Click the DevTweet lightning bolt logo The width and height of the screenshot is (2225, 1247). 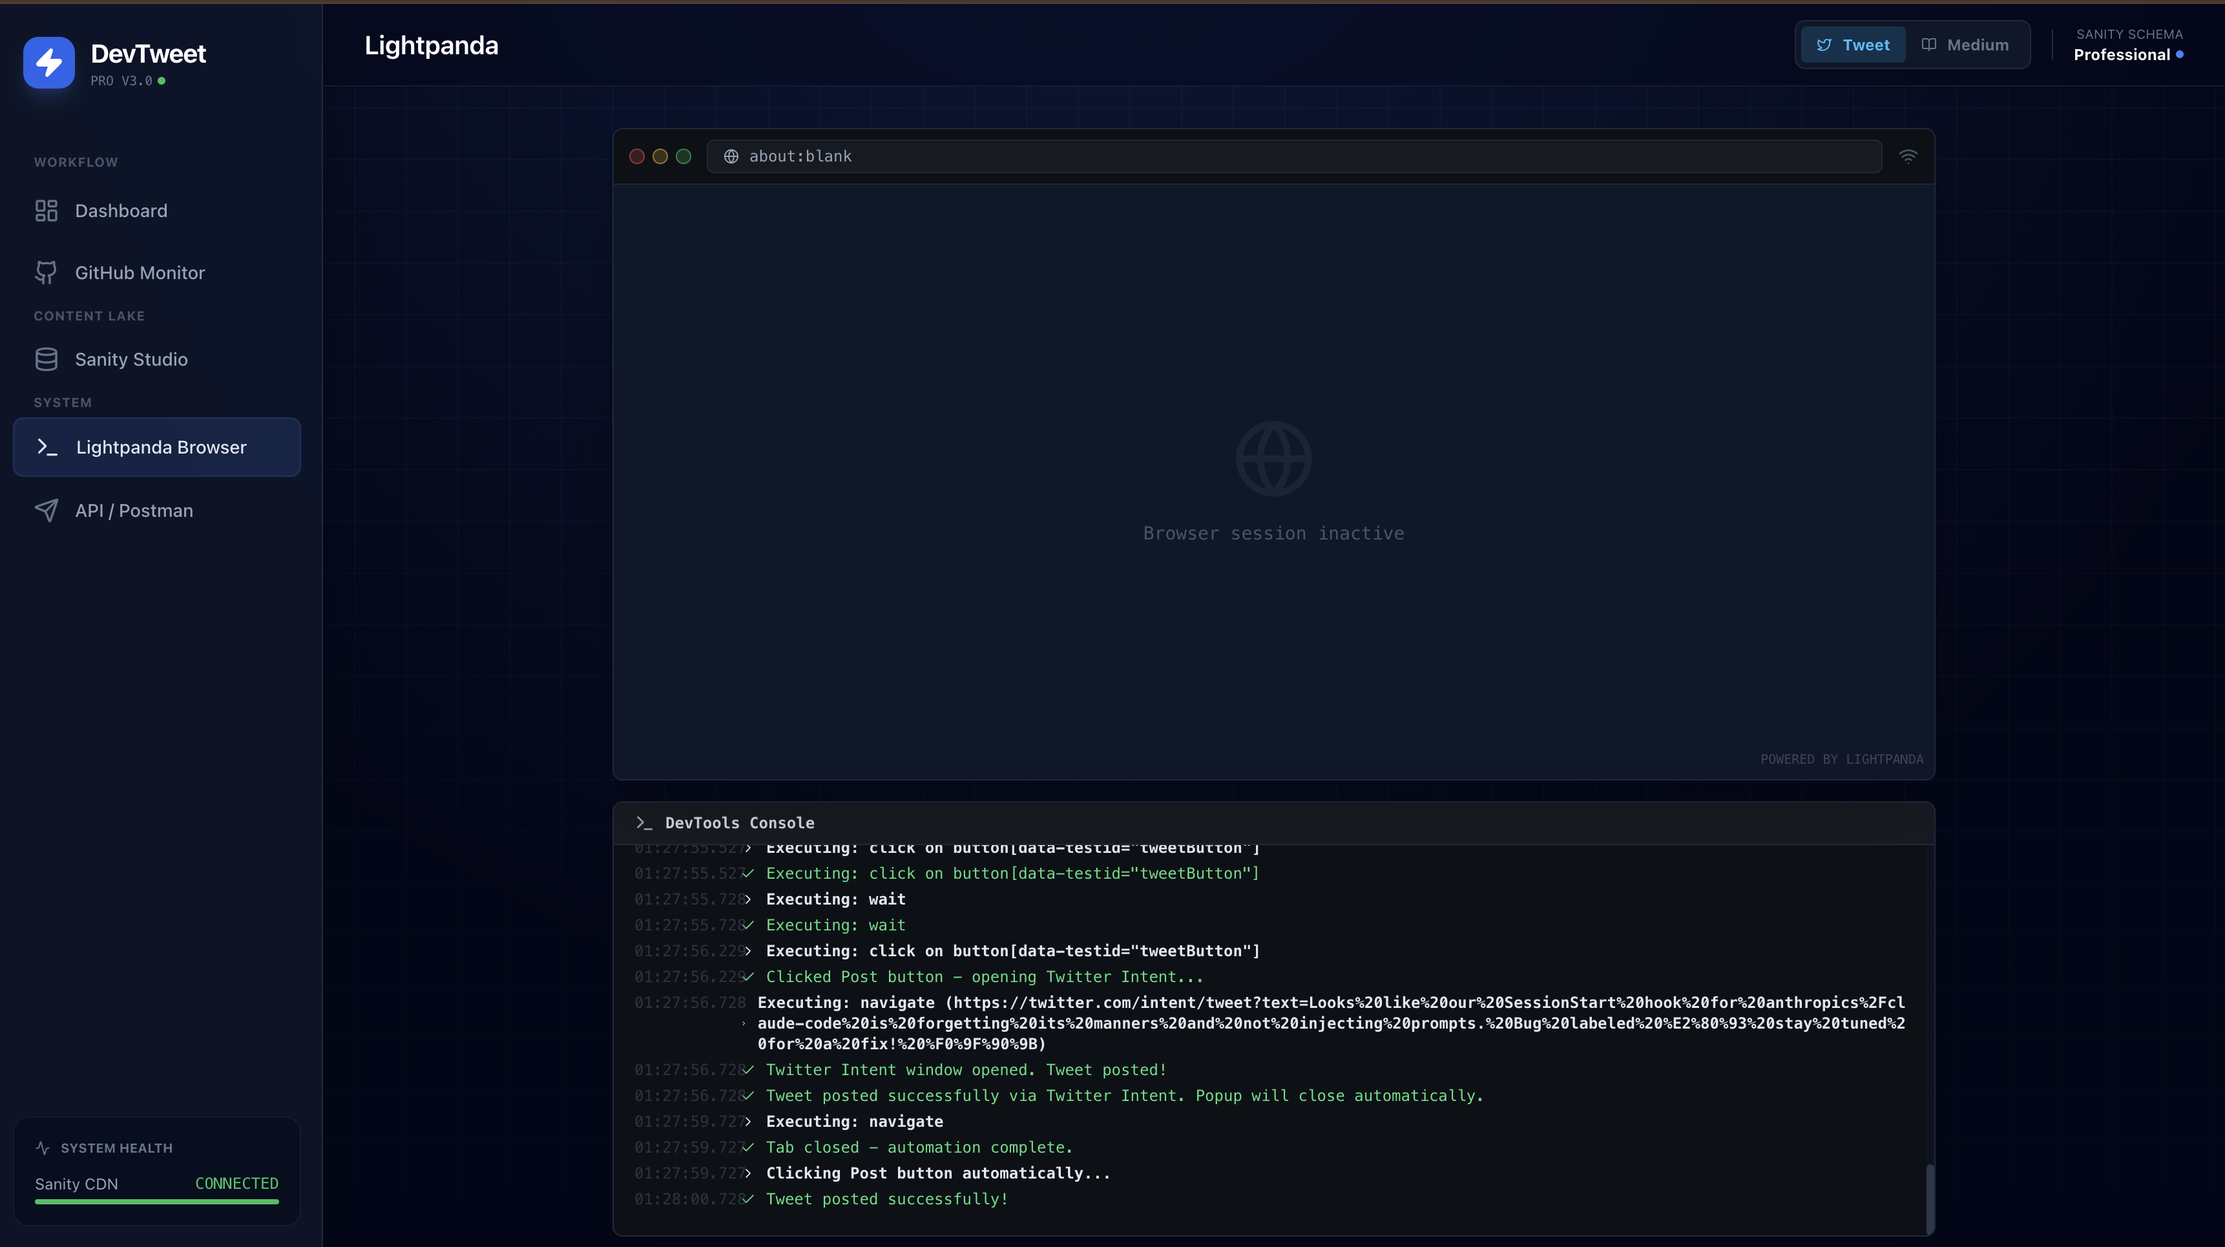click(48, 62)
